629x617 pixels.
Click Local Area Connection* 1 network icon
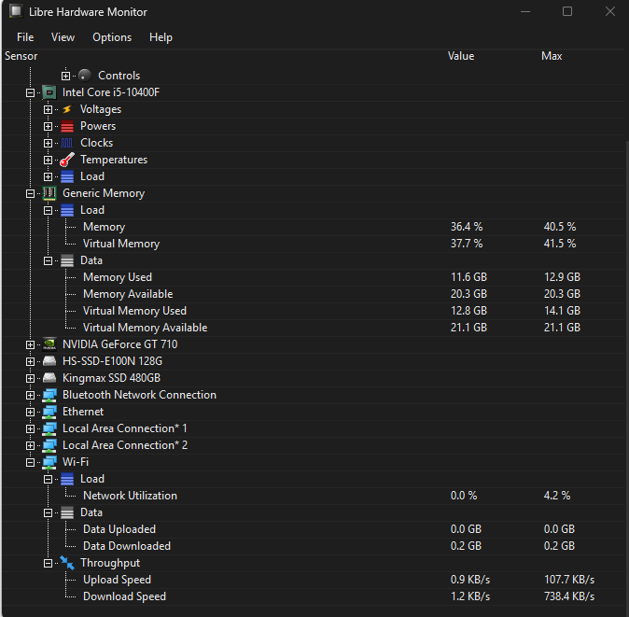tap(49, 428)
